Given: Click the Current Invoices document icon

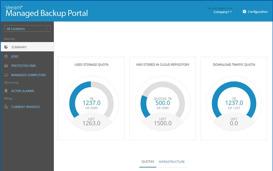Looking at the screenshot, I should [x=6, y=107].
